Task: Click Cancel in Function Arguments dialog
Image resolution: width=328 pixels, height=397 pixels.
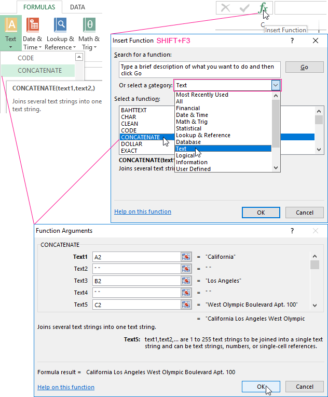Action: [305, 387]
